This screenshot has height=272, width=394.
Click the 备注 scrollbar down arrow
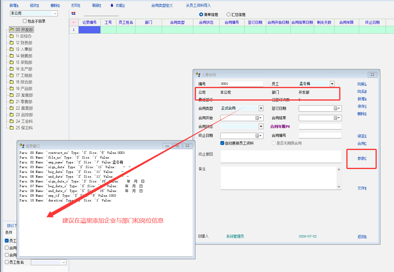(x=339, y=187)
